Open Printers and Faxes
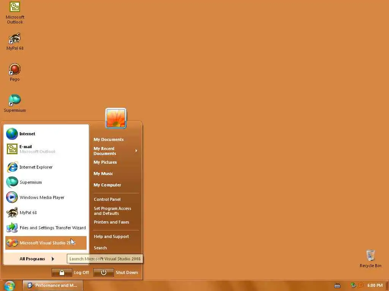Viewport: 389px width, 291px height. click(x=111, y=222)
